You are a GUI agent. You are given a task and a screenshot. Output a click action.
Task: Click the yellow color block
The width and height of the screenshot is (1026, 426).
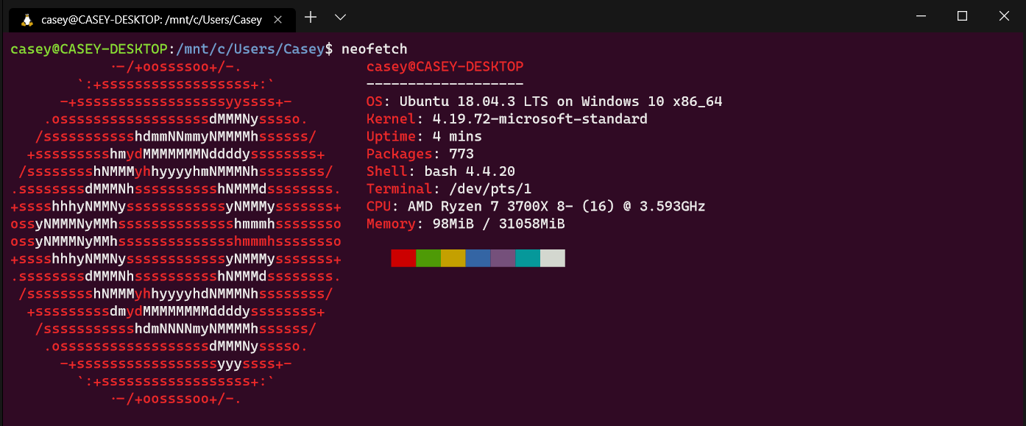click(x=453, y=258)
